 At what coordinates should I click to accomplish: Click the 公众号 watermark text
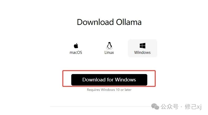point(170,107)
